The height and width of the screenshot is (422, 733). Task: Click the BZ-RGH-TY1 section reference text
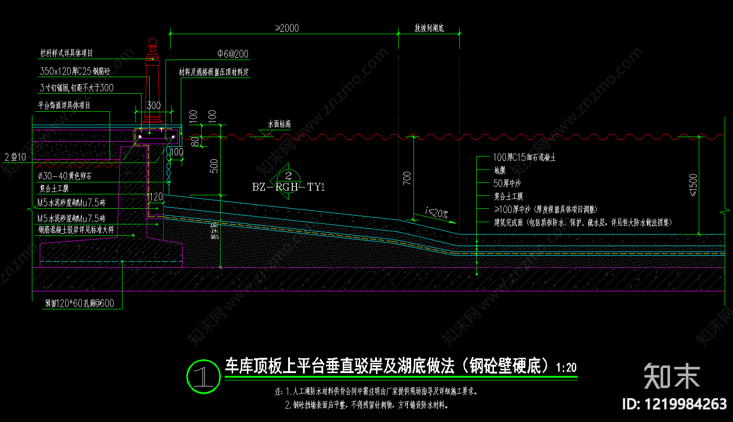pyautogui.click(x=289, y=187)
